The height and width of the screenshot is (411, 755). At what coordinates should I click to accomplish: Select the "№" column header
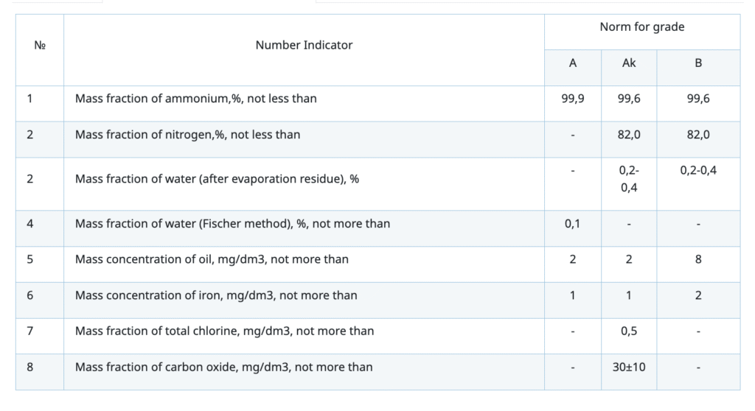(x=40, y=45)
